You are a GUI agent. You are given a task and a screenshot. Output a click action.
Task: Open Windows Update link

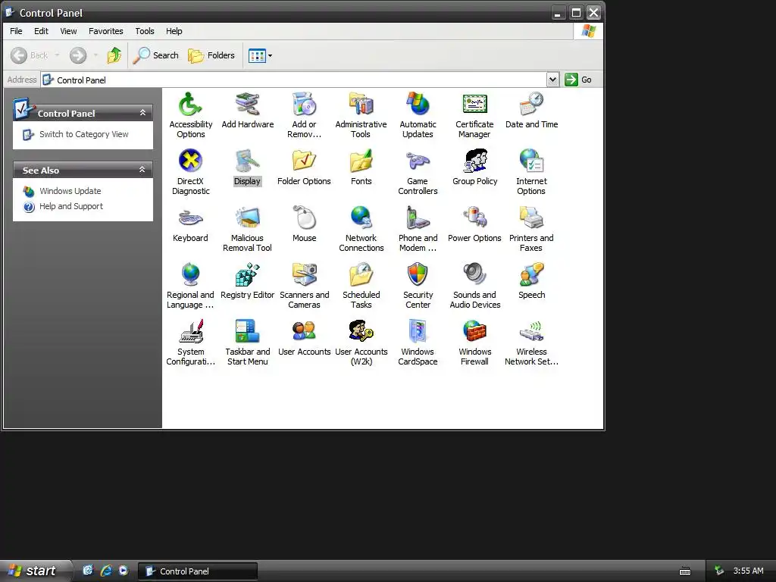click(x=70, y=191)
